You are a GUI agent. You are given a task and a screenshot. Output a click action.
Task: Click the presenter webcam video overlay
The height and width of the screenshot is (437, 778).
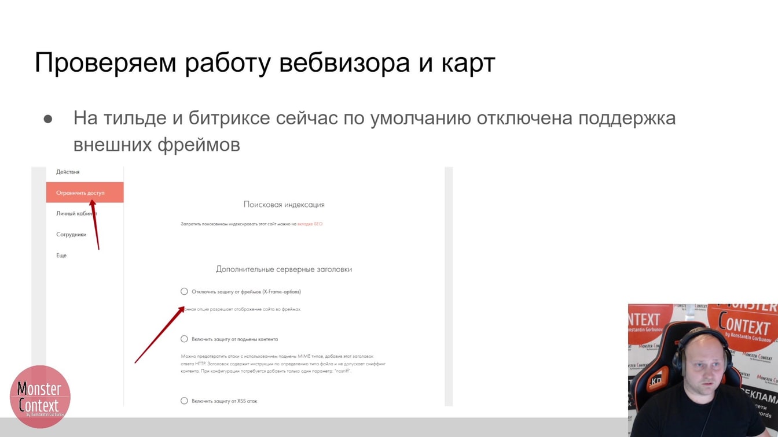tap(703, 370)
